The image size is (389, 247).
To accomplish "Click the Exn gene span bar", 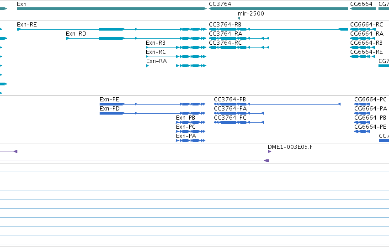I will [112, 9].
